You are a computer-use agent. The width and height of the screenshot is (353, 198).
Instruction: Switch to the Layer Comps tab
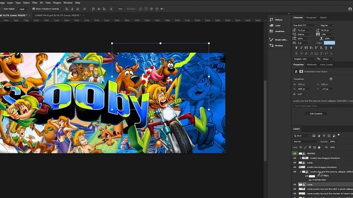coord(327,65)
